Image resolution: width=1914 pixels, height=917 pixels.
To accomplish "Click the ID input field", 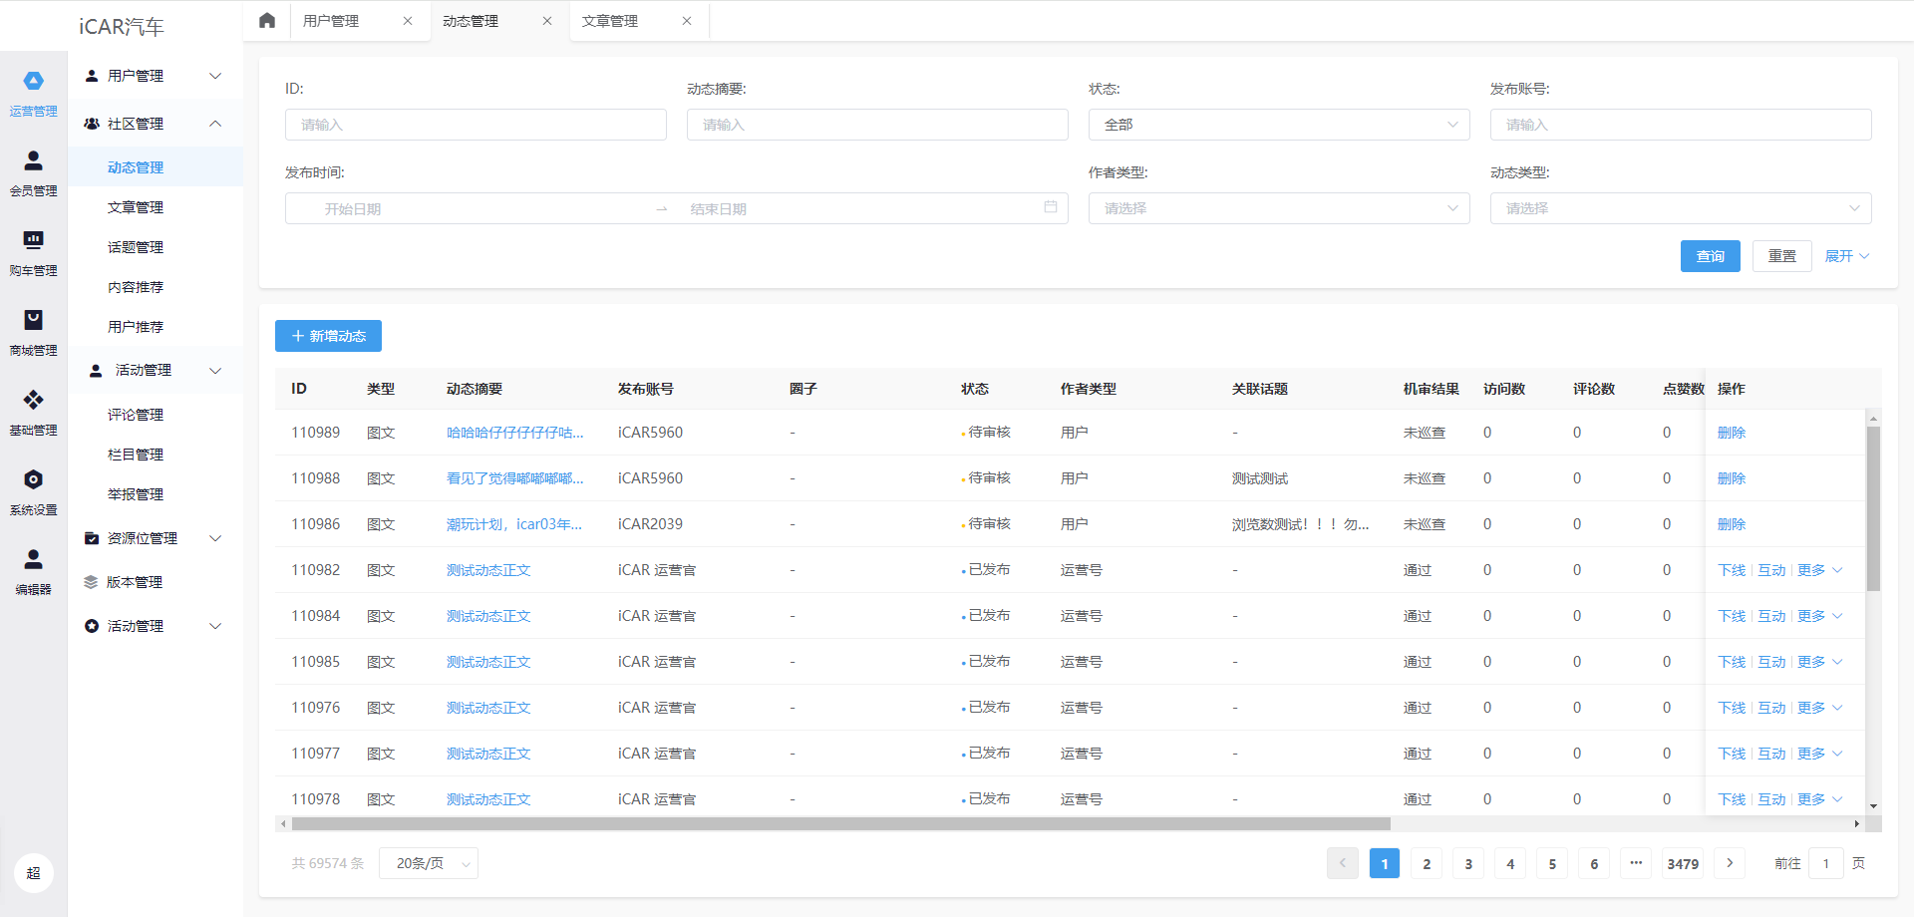I will (x=476, y=125).
